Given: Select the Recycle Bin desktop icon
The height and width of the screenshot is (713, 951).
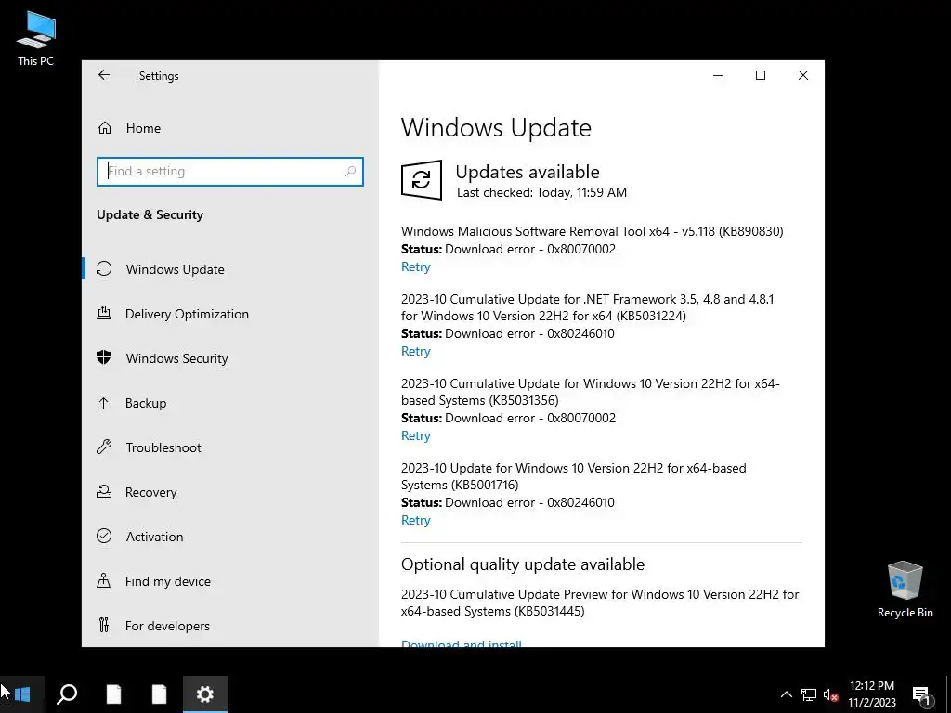Looking at the screenshot, I should (x=905, y=589).
